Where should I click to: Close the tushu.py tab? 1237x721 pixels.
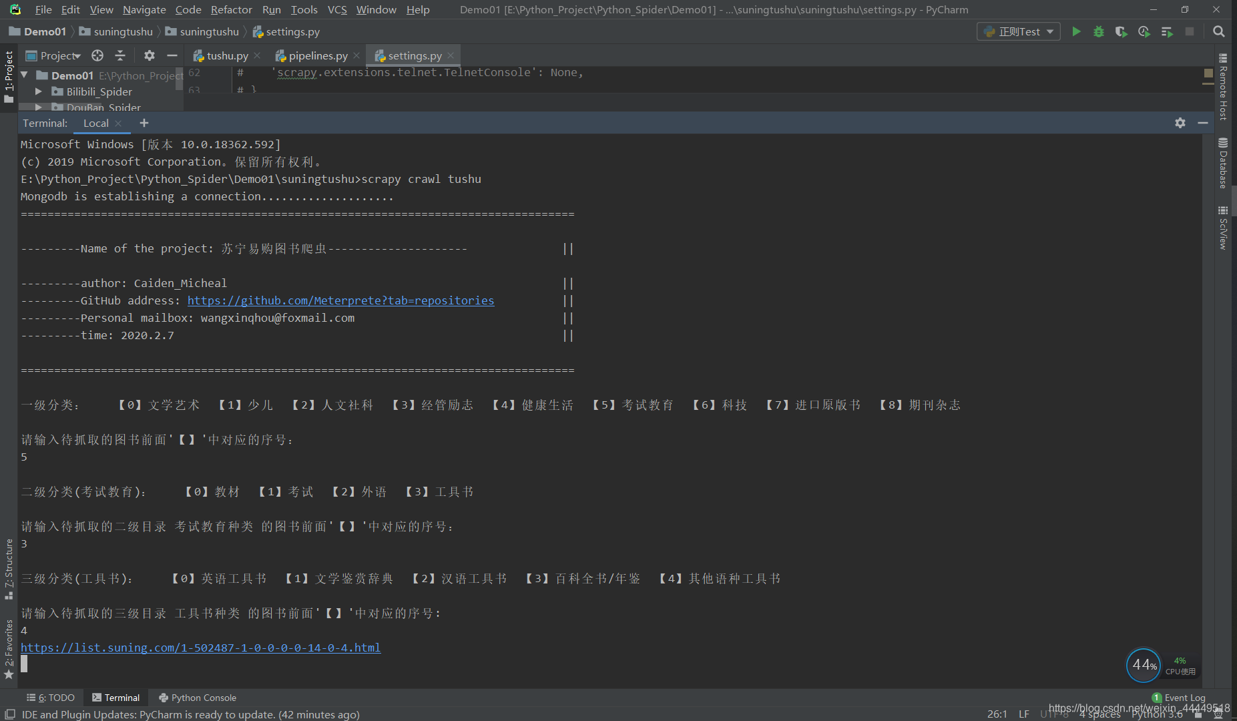coord(258,55)
